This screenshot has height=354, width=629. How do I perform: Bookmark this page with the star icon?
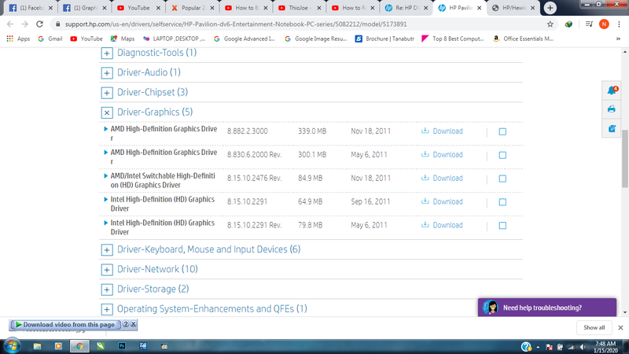(550, 24)
